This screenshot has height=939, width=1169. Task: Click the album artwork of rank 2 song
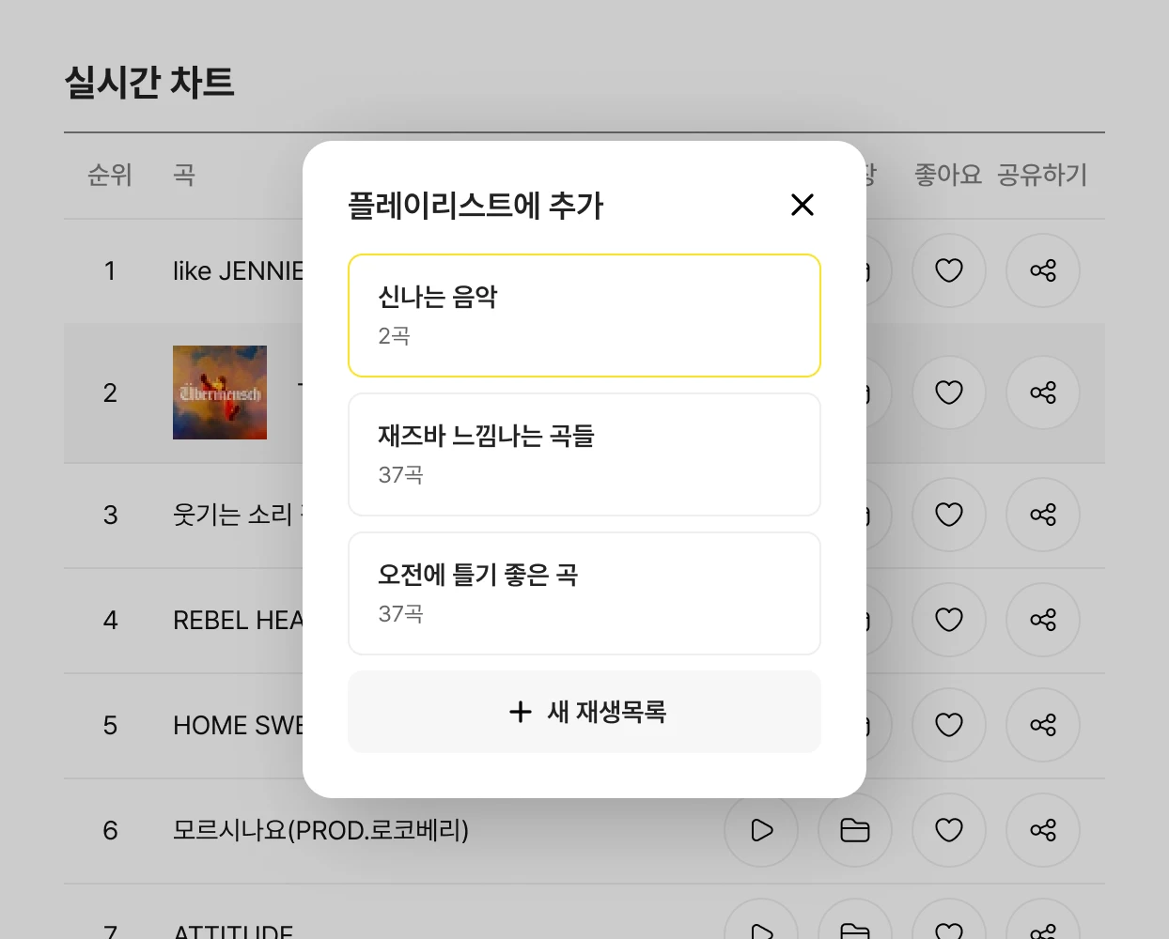coord(219,393)
